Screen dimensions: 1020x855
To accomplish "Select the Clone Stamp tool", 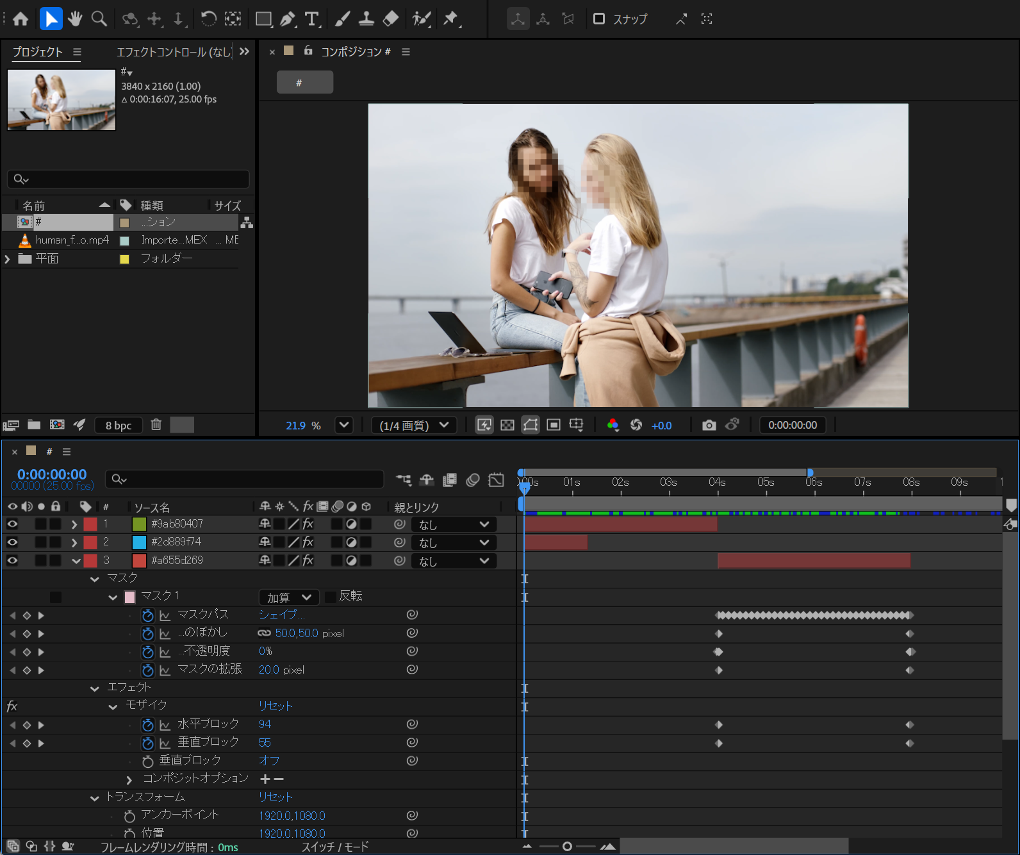I will point(366,19).
